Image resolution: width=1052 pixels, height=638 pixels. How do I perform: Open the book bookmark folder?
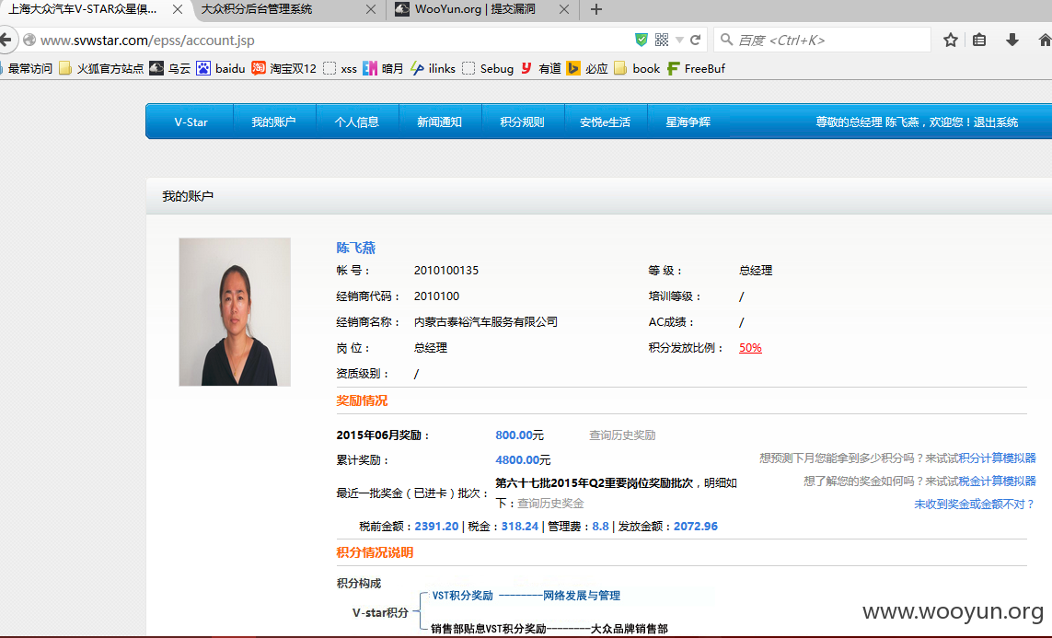(x=637, y=68)
